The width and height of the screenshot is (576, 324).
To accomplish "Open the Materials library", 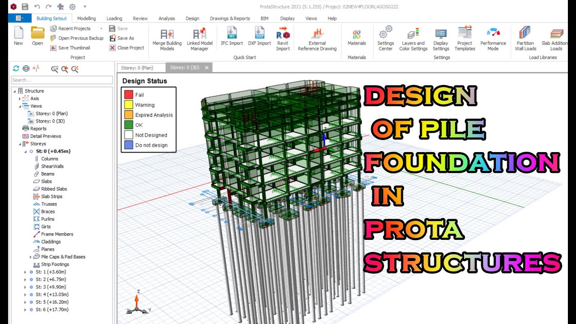I will click(357, 36).
